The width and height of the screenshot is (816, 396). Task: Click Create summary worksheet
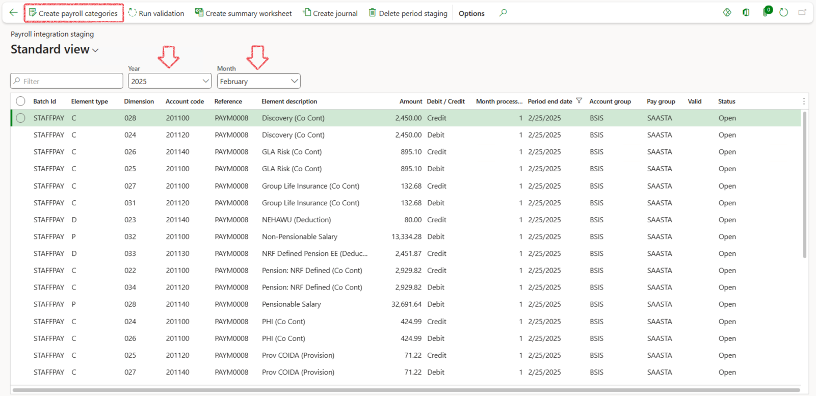pyautogui.click(x=244, y=13)
